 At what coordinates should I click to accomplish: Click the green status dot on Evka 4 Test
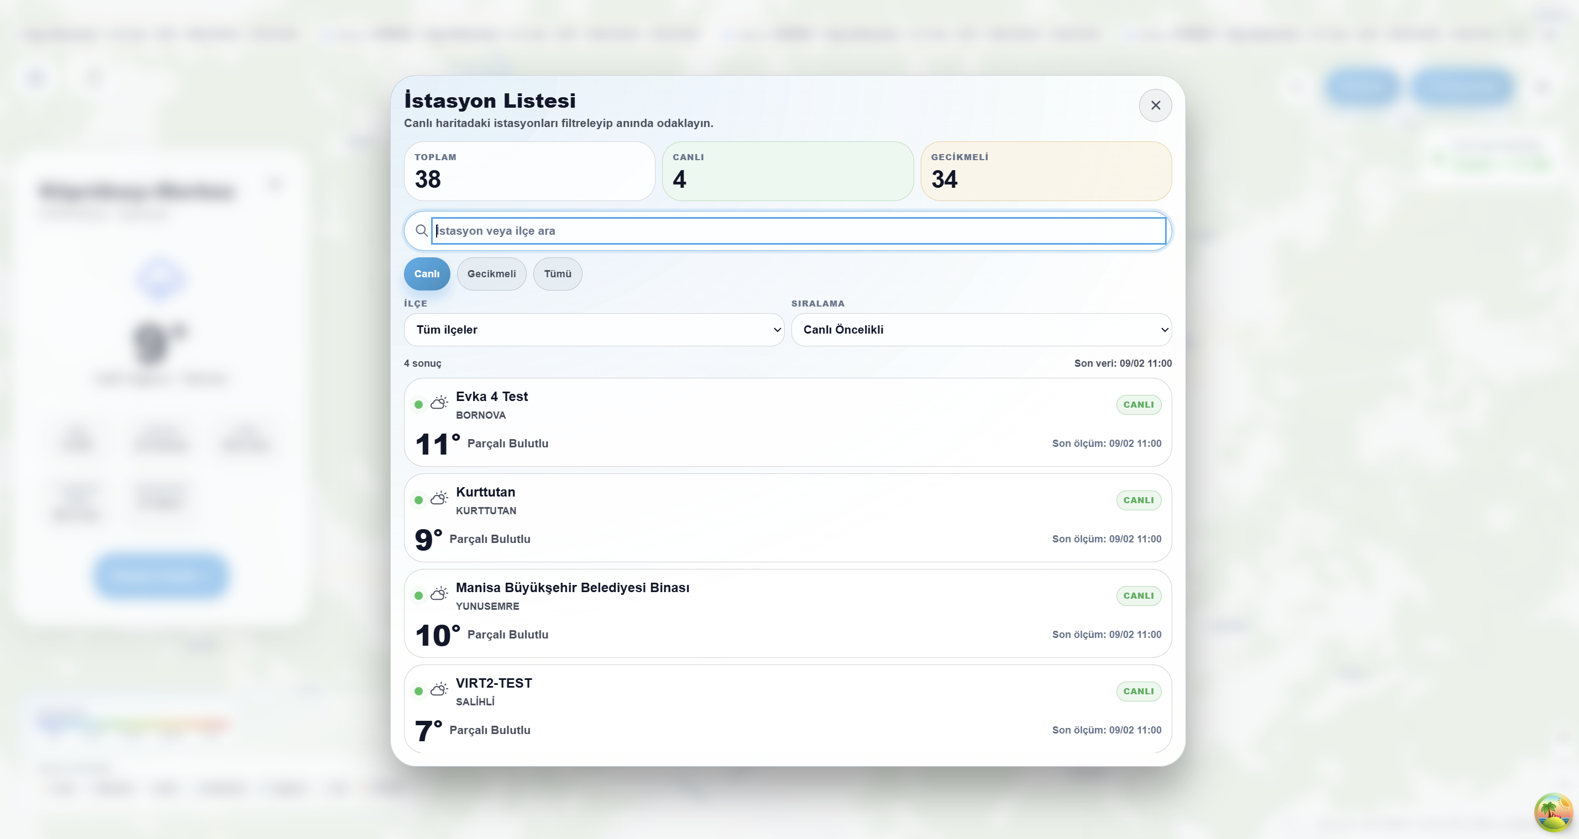pos(419,405)
